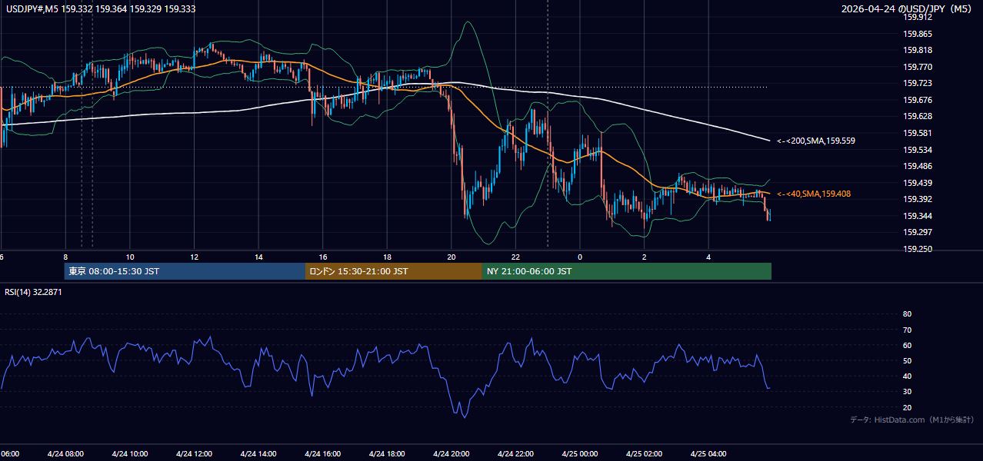Click RSI scale value 80
983x461 pixels.
click(907, 314)
